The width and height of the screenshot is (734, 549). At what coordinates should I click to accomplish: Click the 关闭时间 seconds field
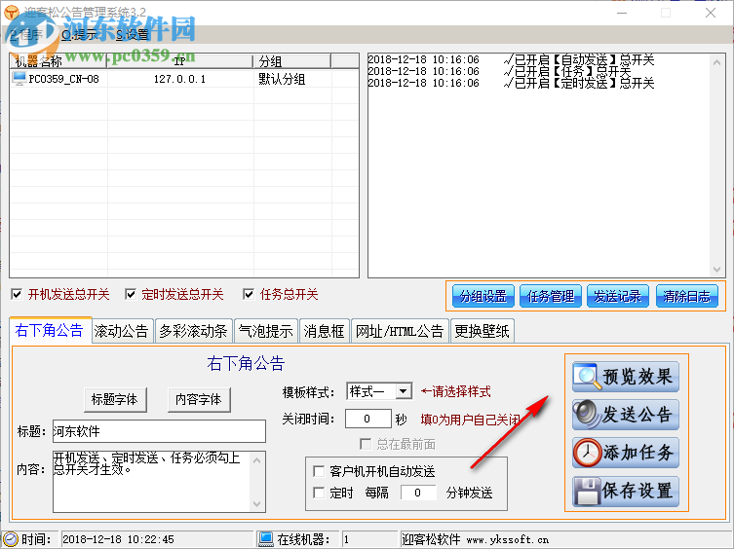pyautogui.click(x=367, y=419)
